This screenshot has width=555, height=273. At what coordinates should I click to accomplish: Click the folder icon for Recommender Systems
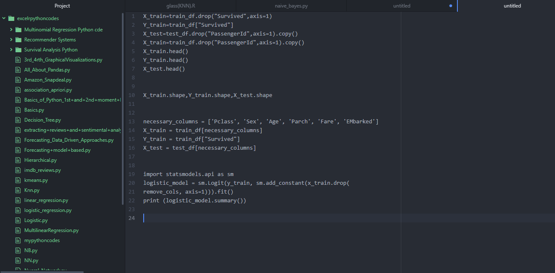click(18, 40)
